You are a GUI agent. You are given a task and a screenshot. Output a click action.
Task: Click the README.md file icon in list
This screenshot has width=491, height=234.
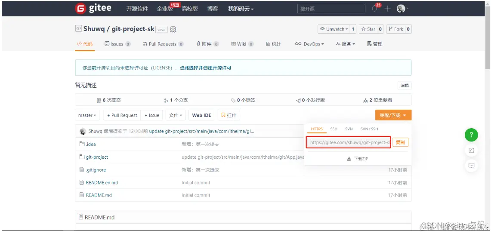82,195
